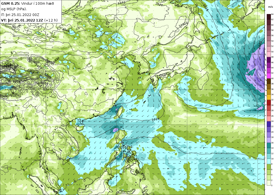This screenshot has height=195, width=277.
Task: Click the "1040" isobar label
Action: [x=66, y=30]
